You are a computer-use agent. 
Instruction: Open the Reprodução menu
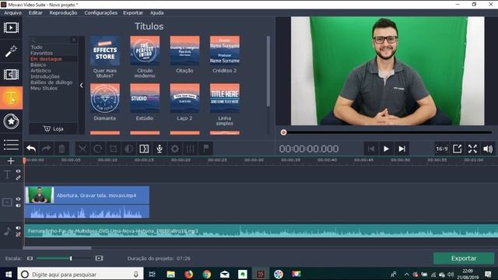63,13
